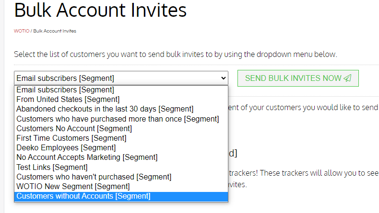Viewport: 379px width, 213px height.
Task: Collapse the segment dropdown using its chevron arrow
Action: [x=224, y=78]
